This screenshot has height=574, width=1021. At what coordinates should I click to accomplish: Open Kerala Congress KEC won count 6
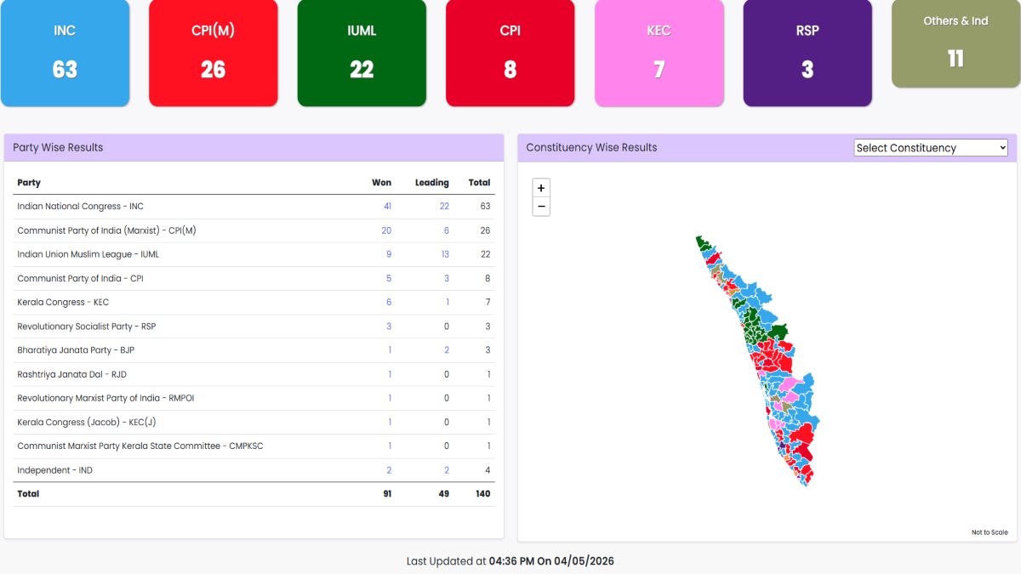(x=389, y=302)
